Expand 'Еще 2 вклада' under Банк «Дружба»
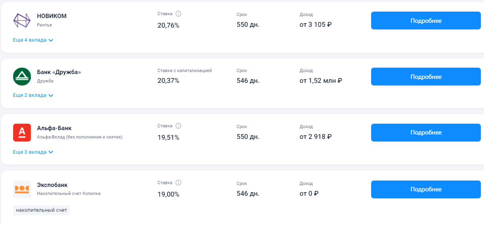This screenshot has height=225, width=484. pos(33,95)
